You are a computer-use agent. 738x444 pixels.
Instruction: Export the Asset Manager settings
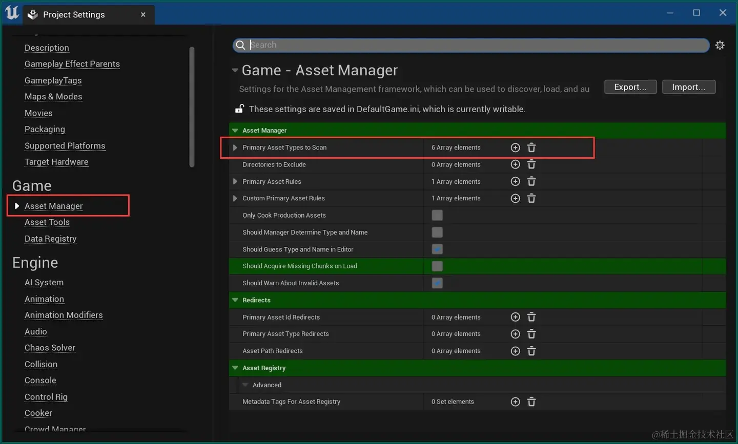[x=630, y=87]
